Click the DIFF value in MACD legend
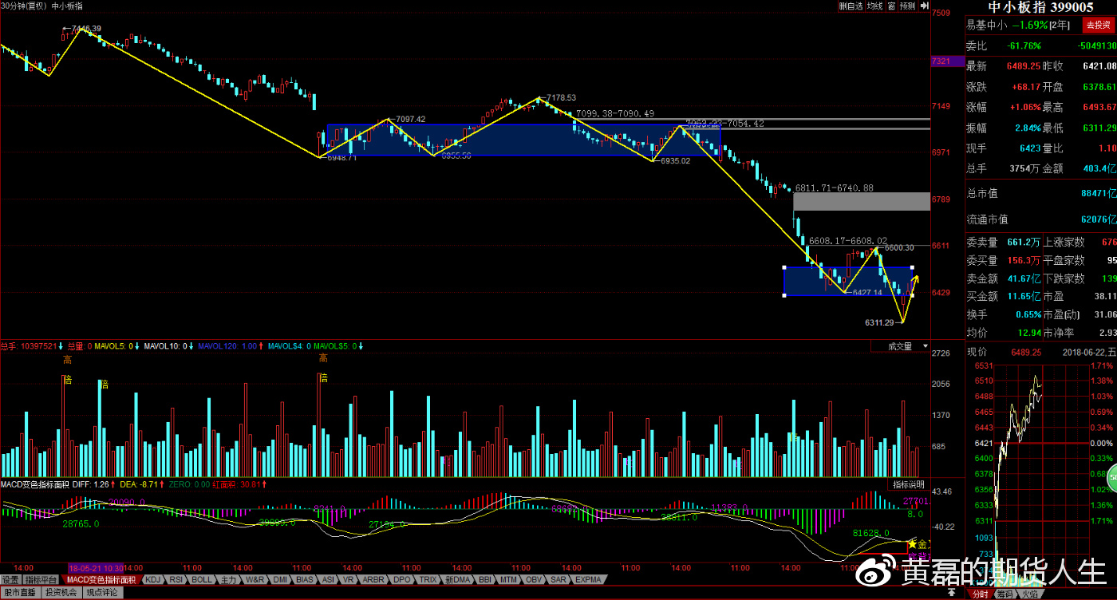The height and width of the screenshot is (600, 1117). pyautogui.click(x=90, y=484)
